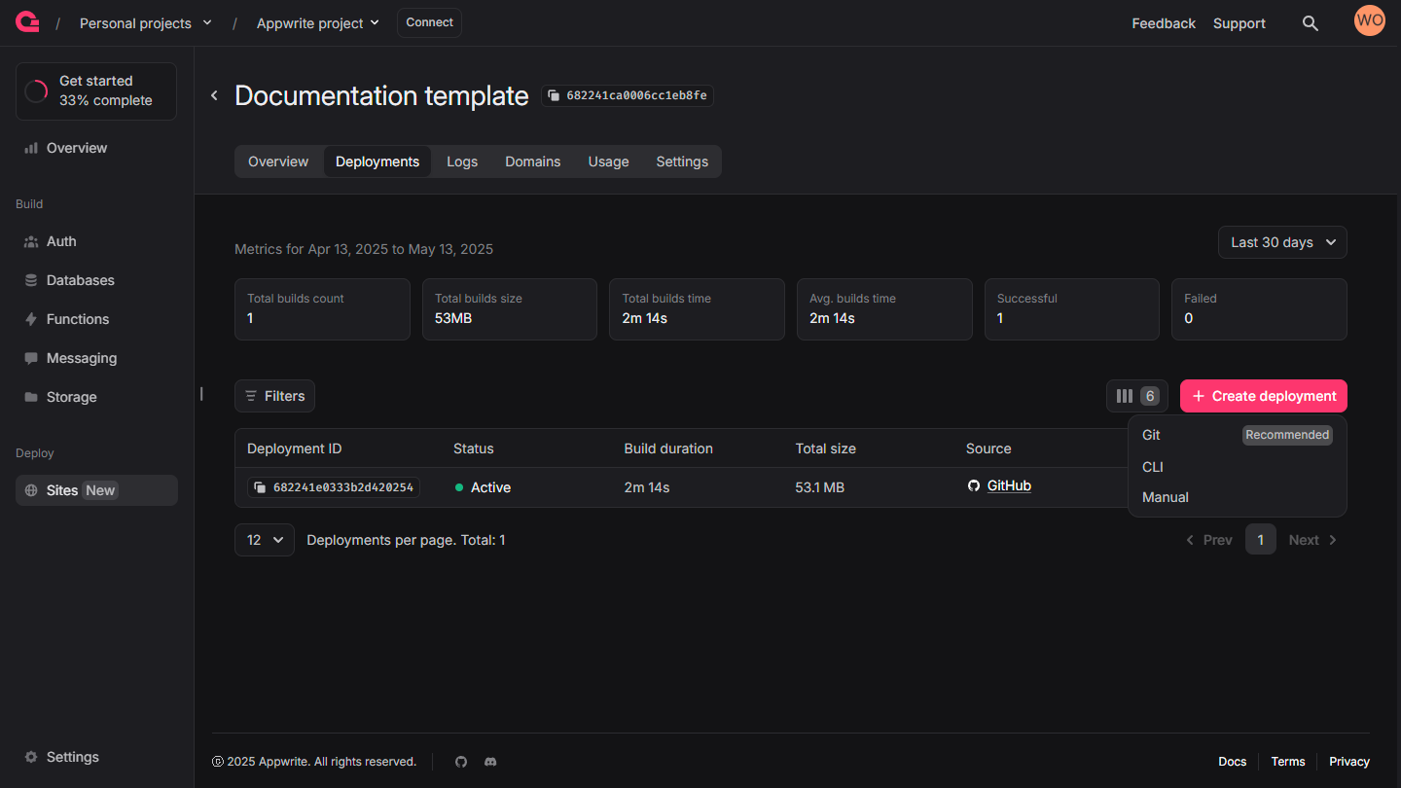Viewport: 1401px width, 788px height.
Task: Switch to the site Settings tab
Action: pos(682,161)
